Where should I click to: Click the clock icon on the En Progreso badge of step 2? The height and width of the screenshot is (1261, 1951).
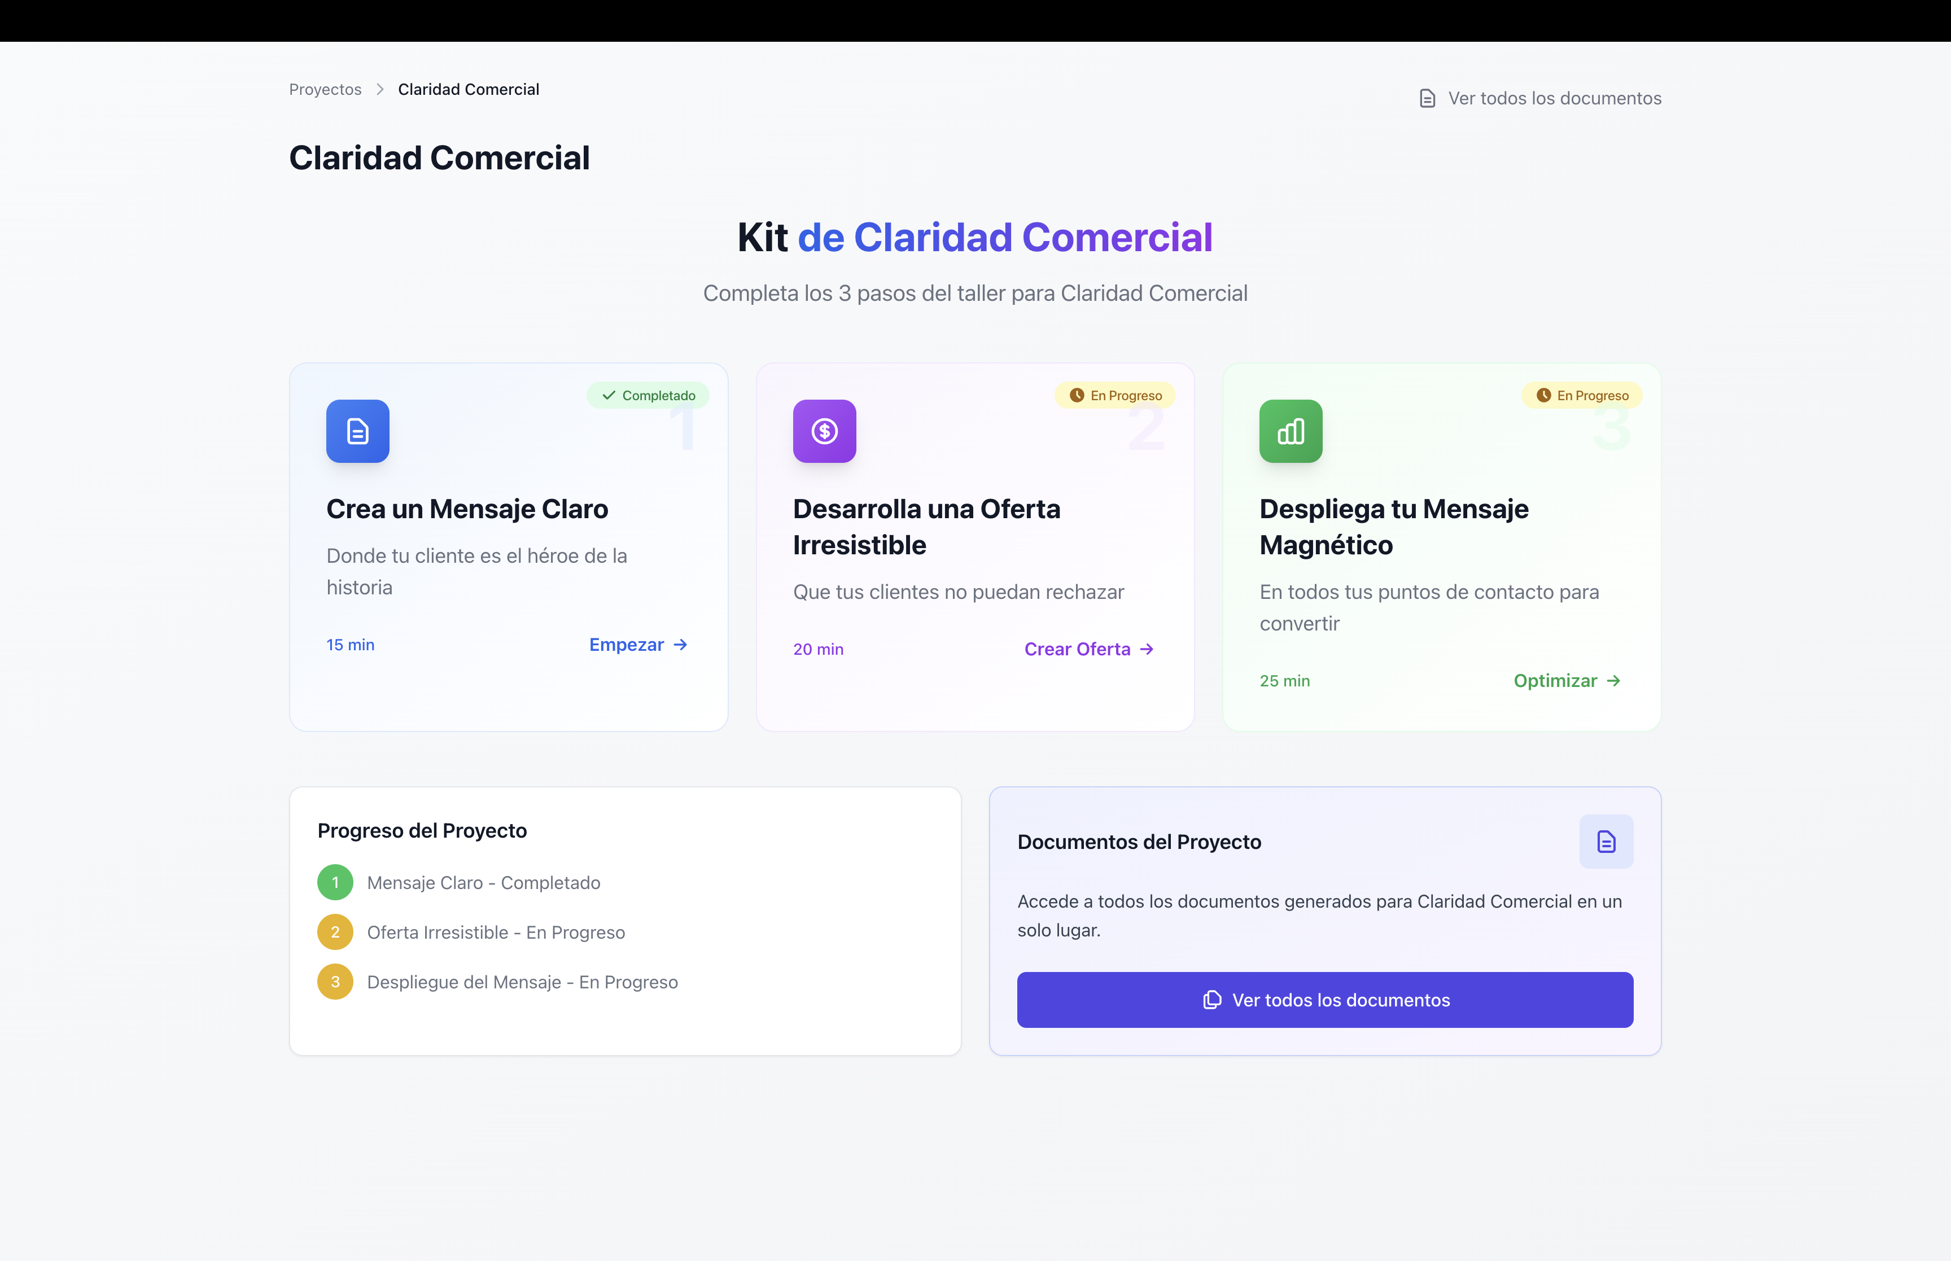coord(1077,395)
